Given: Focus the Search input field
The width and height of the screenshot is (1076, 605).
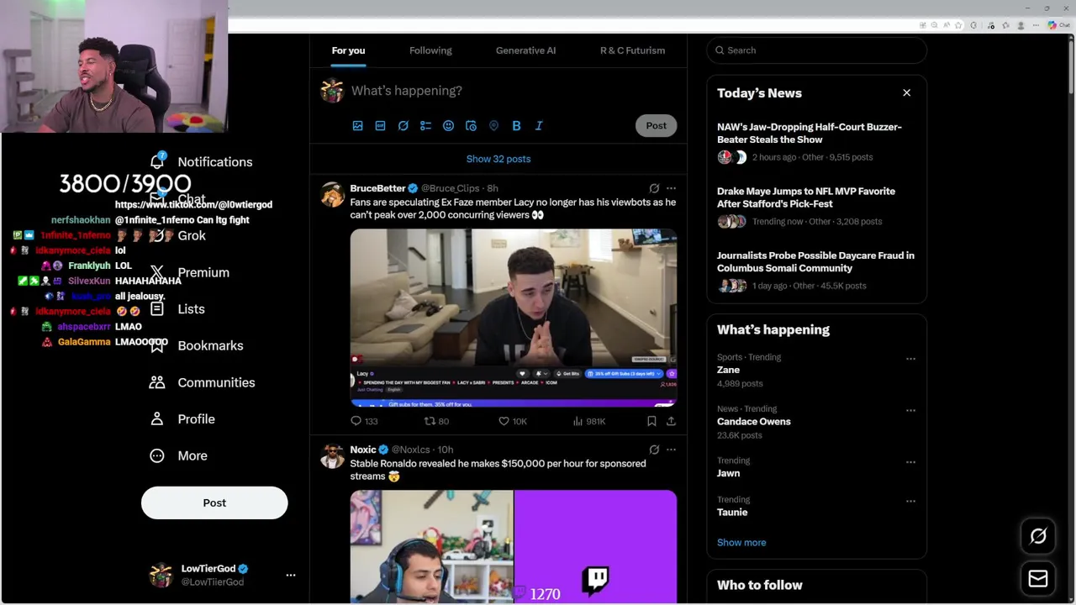Looking at the screenshot, I should (816, 50).
